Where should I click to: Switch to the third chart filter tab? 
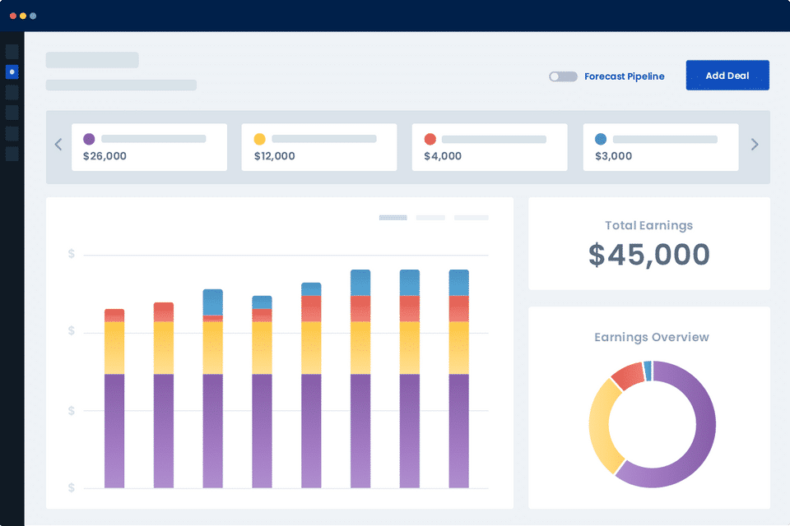pyautogui.click(x=471, y=218)
